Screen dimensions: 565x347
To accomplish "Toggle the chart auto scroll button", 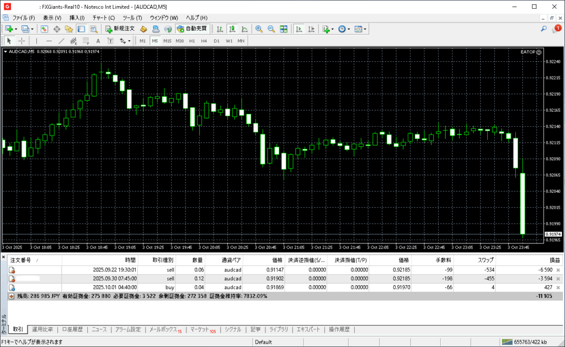I will coord(299,29).
